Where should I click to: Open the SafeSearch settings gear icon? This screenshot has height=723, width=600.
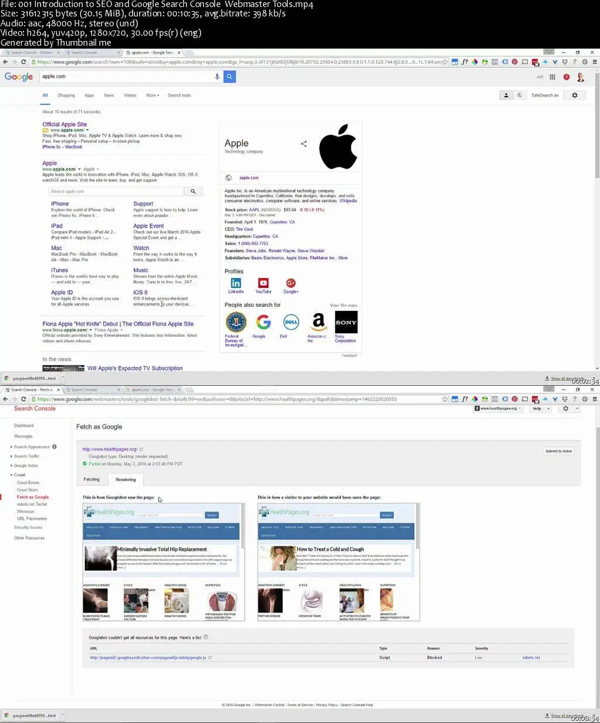pyautogui.click(x=574, y=95)
